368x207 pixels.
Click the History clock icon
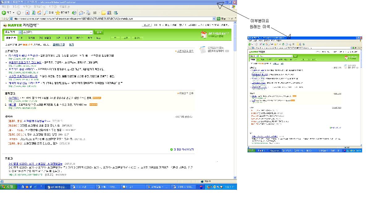click(74, 13)
